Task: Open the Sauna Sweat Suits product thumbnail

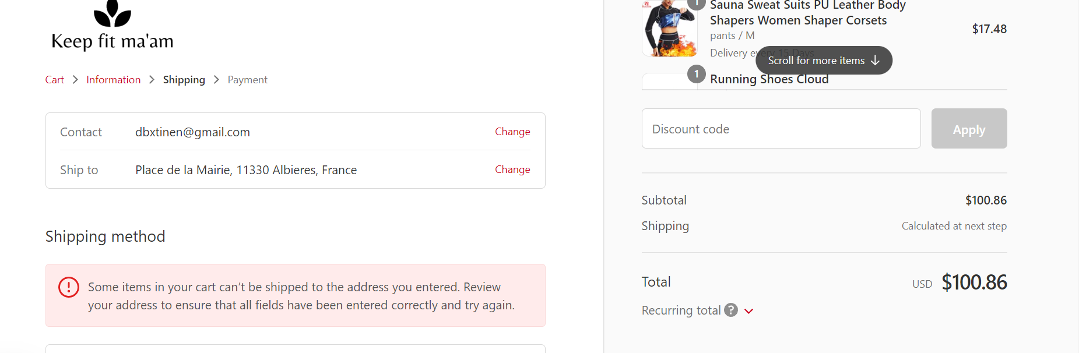Action: (x=669, y=29)
